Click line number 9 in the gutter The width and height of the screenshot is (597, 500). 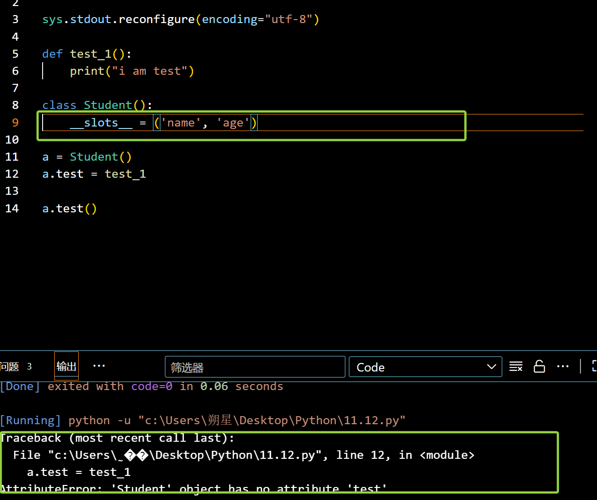(x=15, y=122)
